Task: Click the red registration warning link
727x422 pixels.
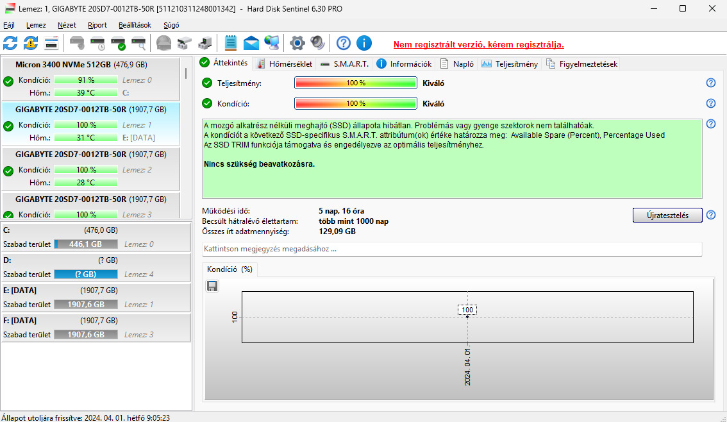Action: click(x=478, y=44)
